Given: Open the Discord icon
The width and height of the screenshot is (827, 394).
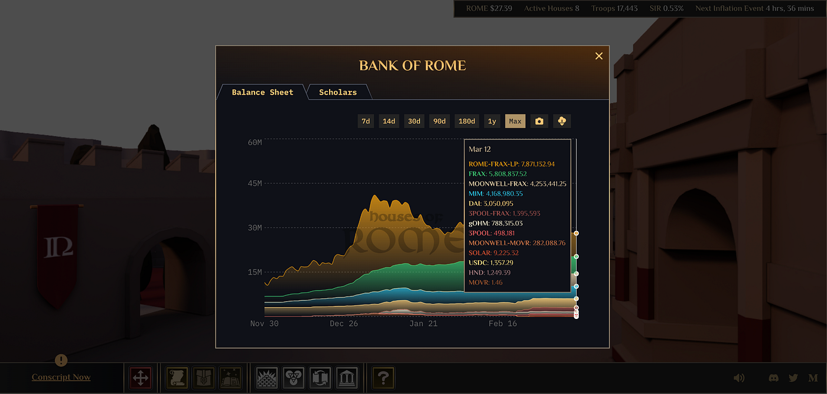Looking at the screenshot, I should [774, 377].
